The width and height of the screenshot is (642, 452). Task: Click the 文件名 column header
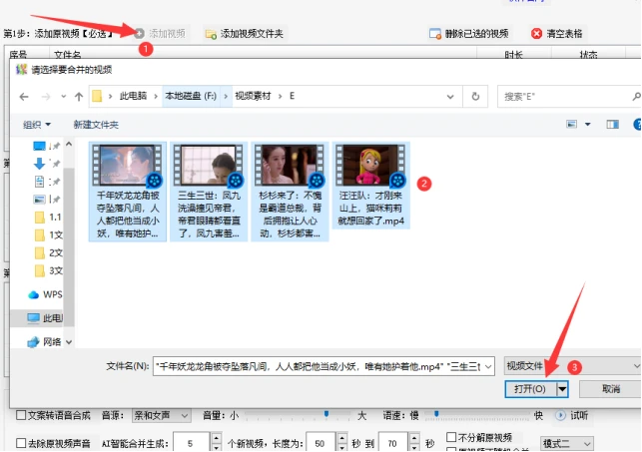(x=68, y=55)
